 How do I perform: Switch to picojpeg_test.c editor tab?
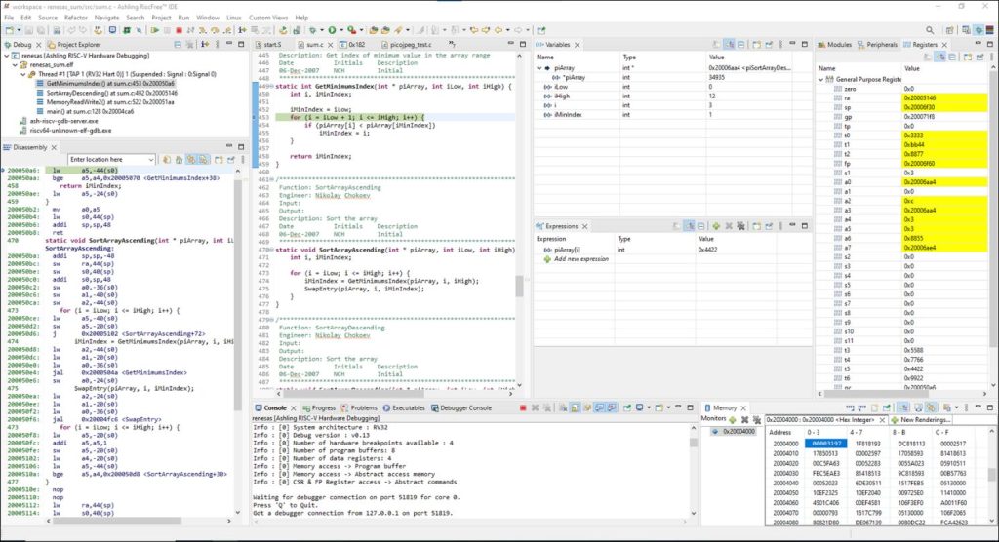407,45
